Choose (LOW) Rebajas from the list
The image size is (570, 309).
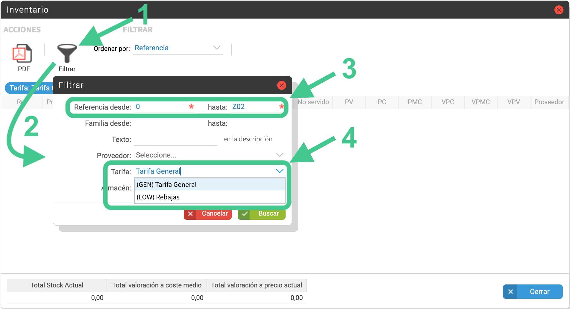point(210,197)
